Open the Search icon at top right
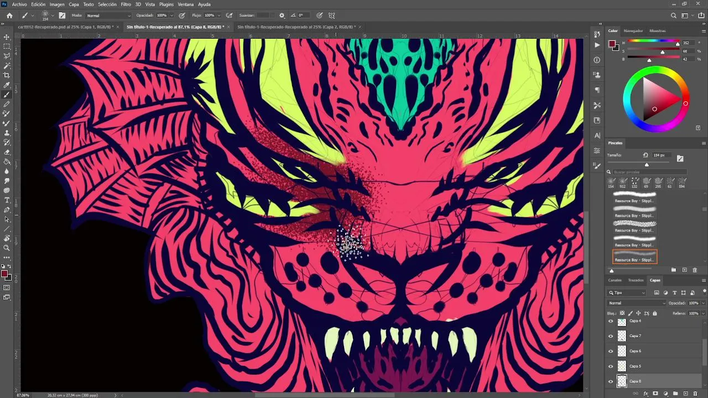This screenshot has height=398, width=708. click(673, 15)
